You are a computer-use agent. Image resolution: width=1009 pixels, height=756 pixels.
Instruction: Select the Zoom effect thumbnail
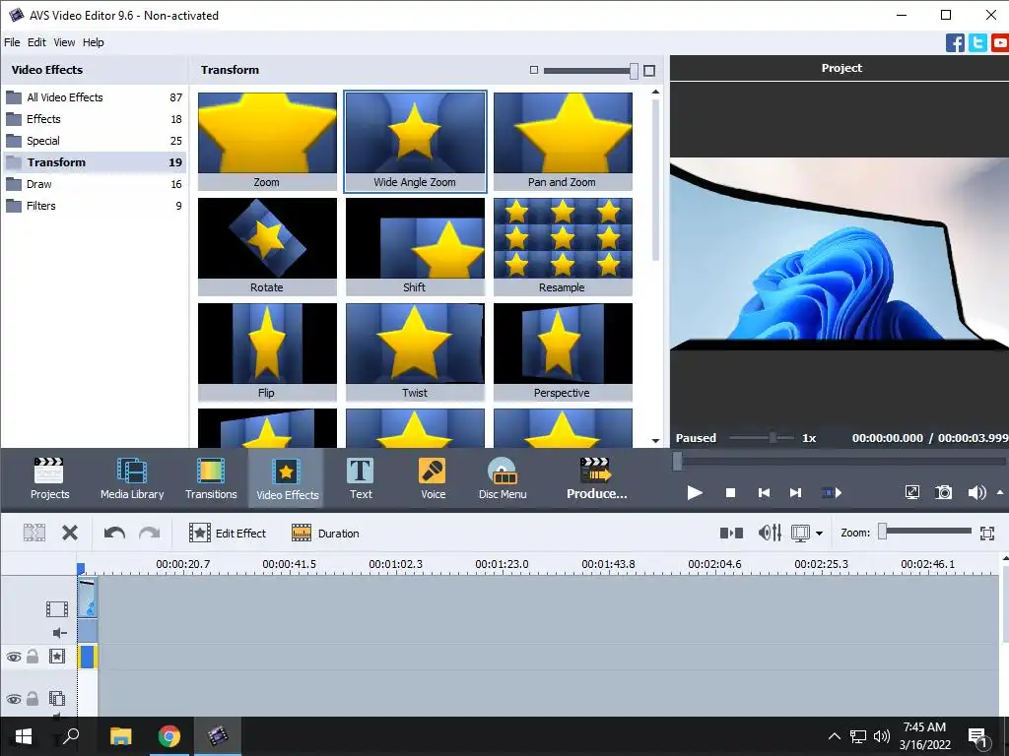pos(267,141)
